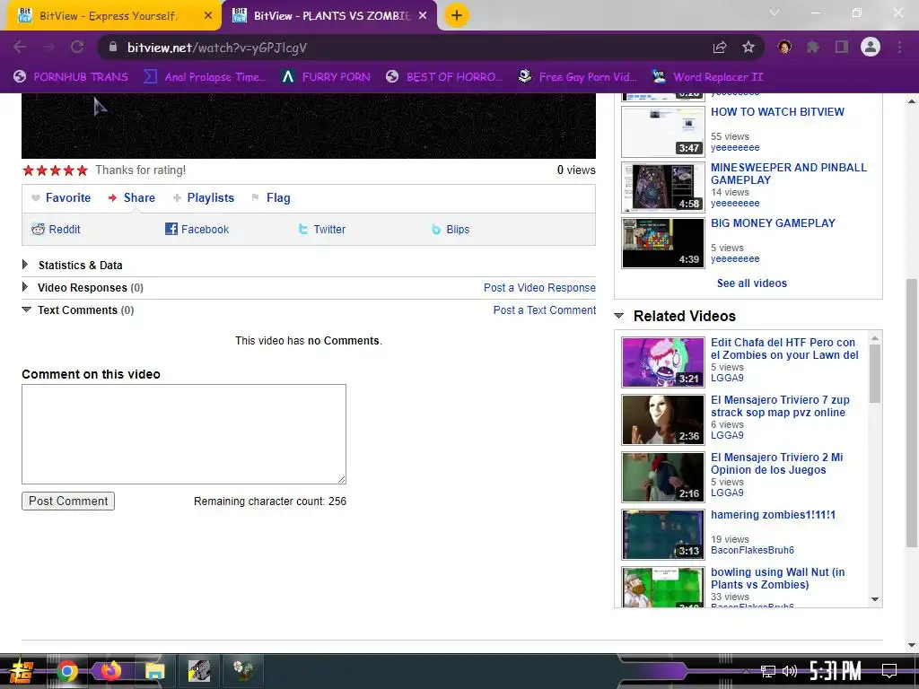Viewport: 919px width, 689px height.
Task: Select the Flag action tab
Action: coord(278,198)
